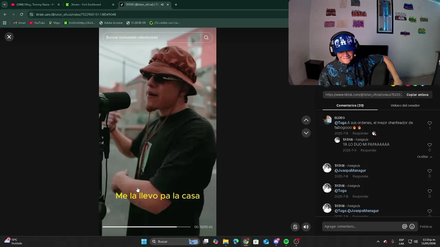Open Microsoft Store from the taskbar
Screen dimensions: 440x247
click(x=256, y=242)
